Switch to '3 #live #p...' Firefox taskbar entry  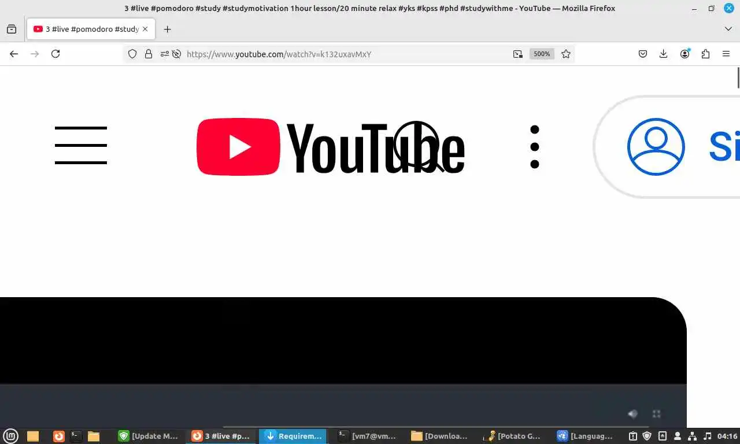[221, 436]
